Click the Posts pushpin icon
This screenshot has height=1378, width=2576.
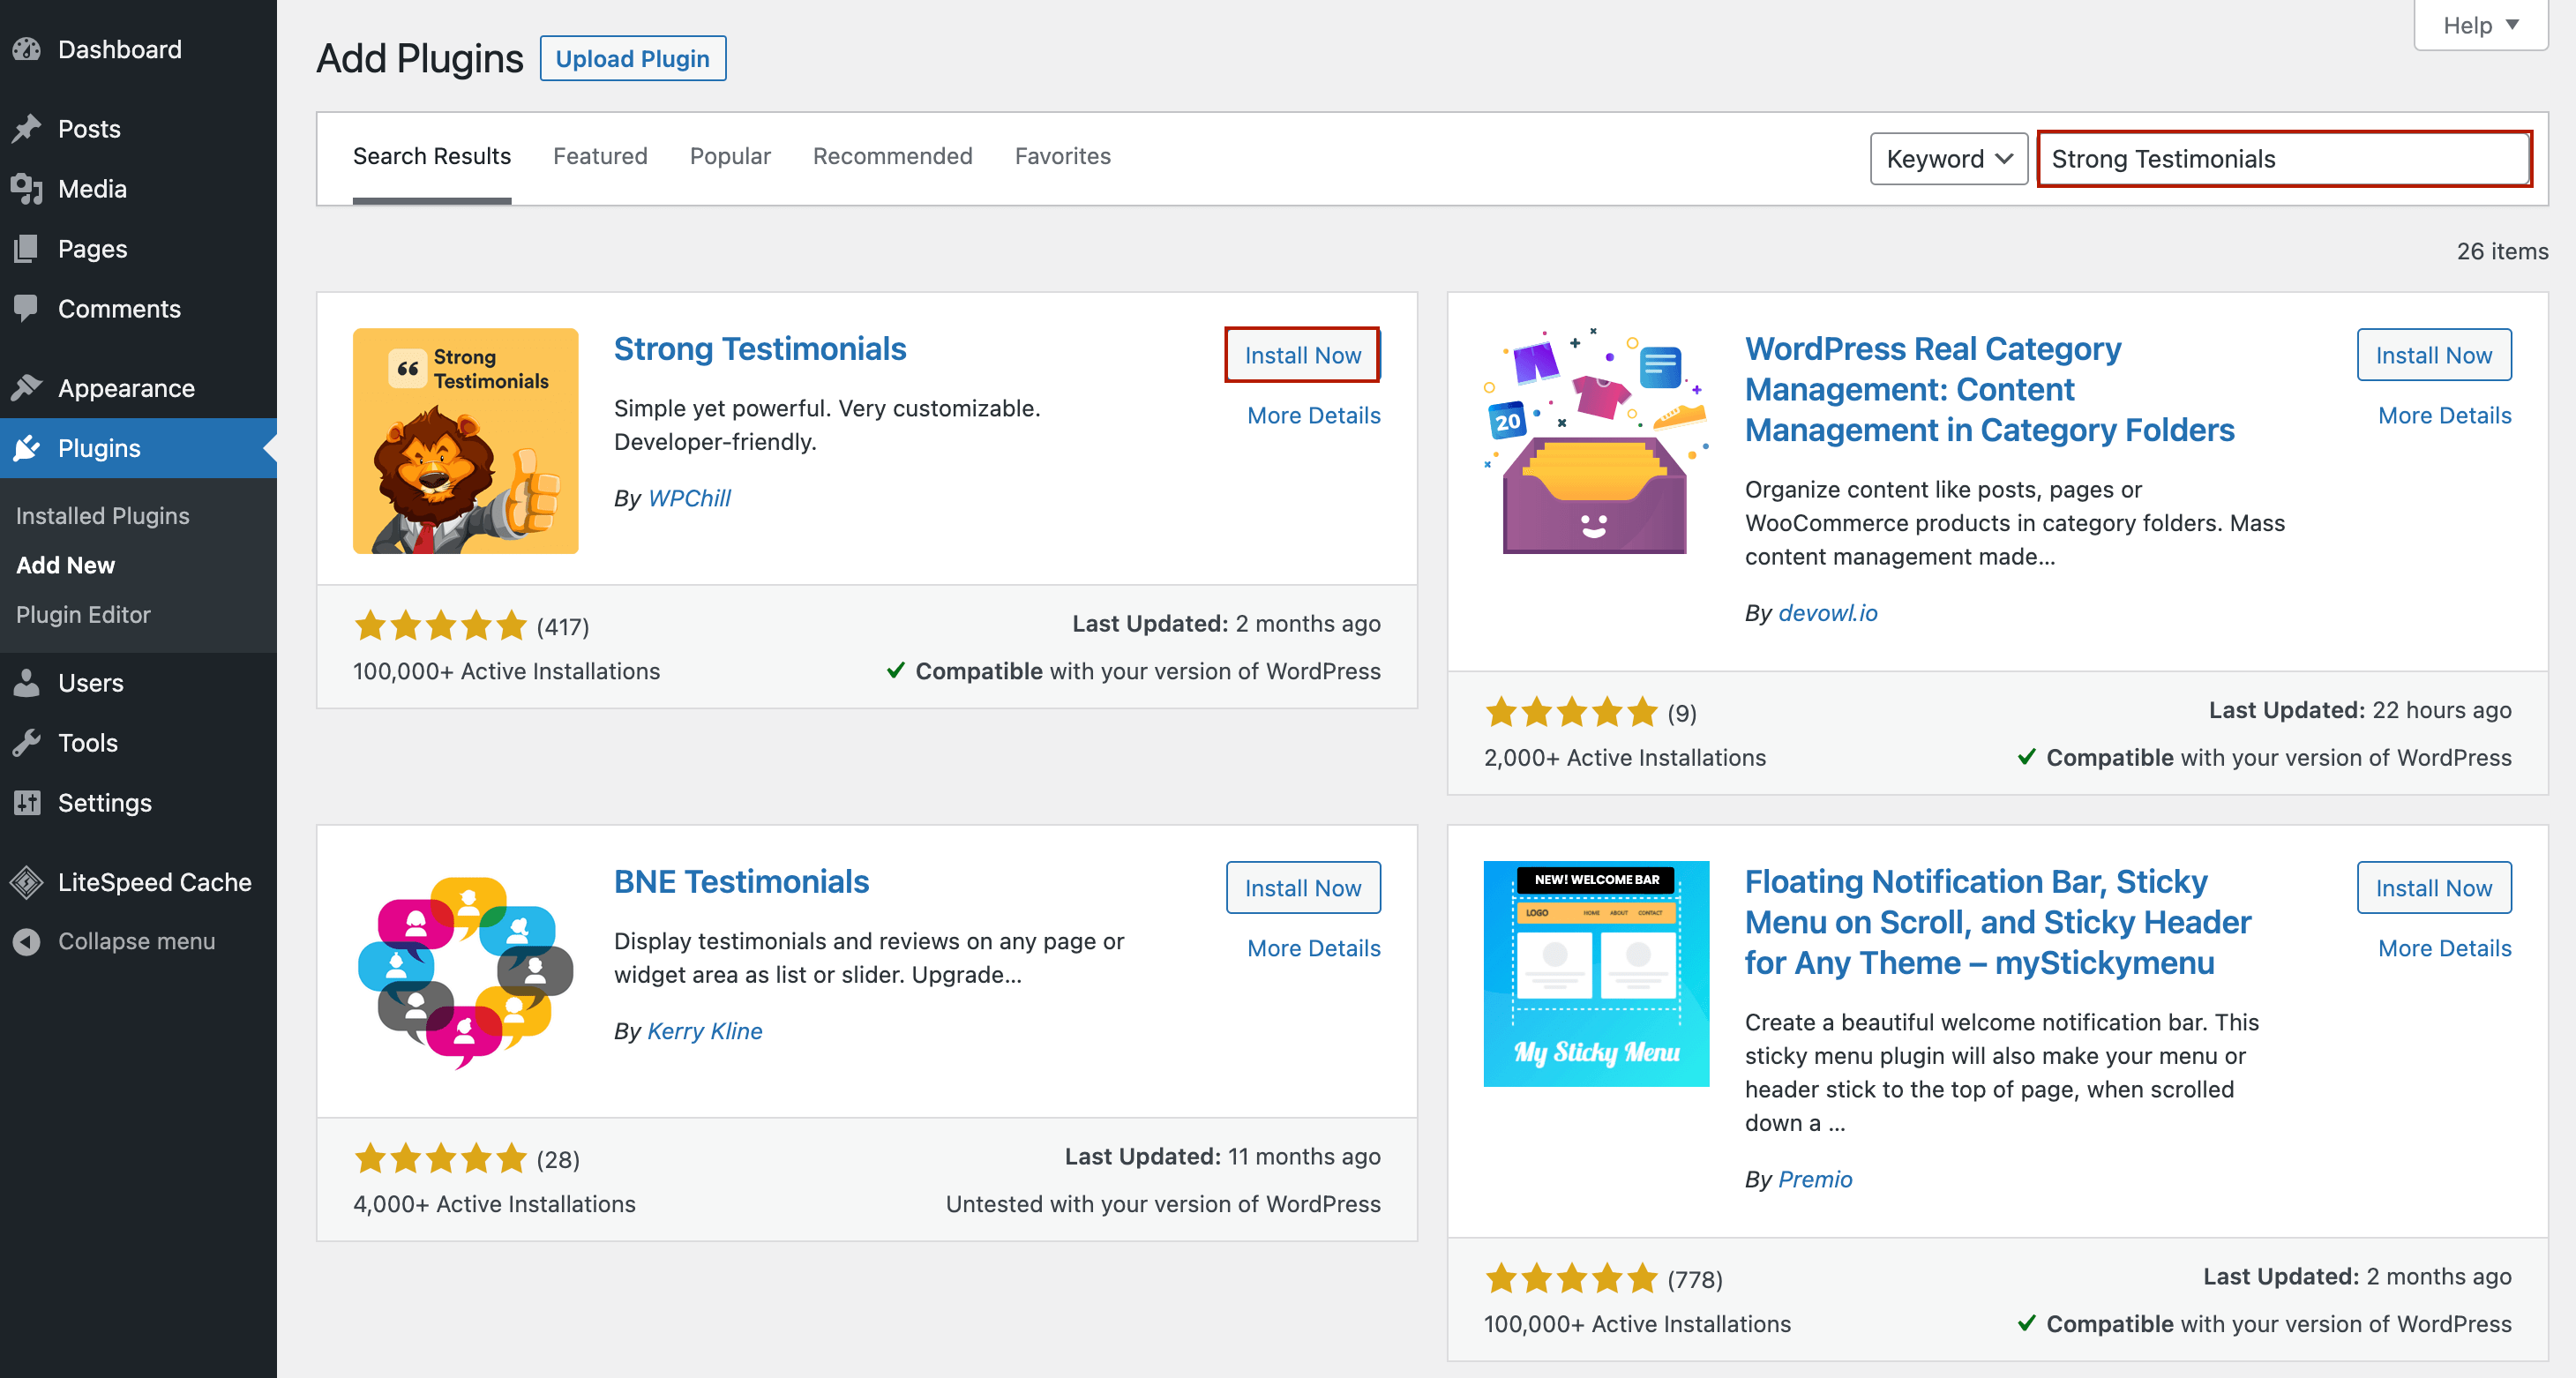27,128
